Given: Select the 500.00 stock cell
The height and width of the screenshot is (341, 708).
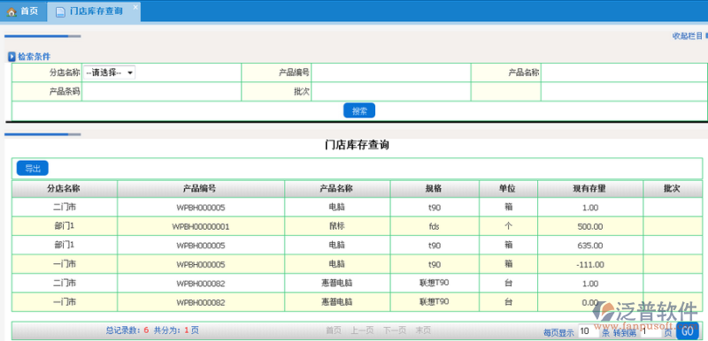Looking at the screenshot, I should [590, 226].
